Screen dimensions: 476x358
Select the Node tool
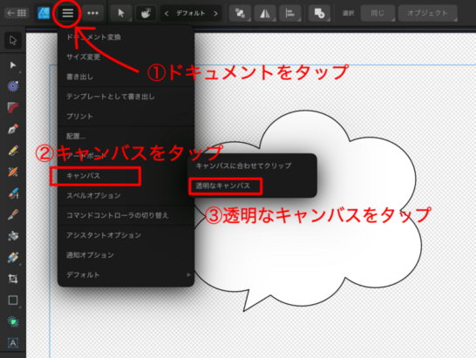point(13,65)
